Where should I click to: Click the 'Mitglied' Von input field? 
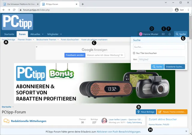161,59
